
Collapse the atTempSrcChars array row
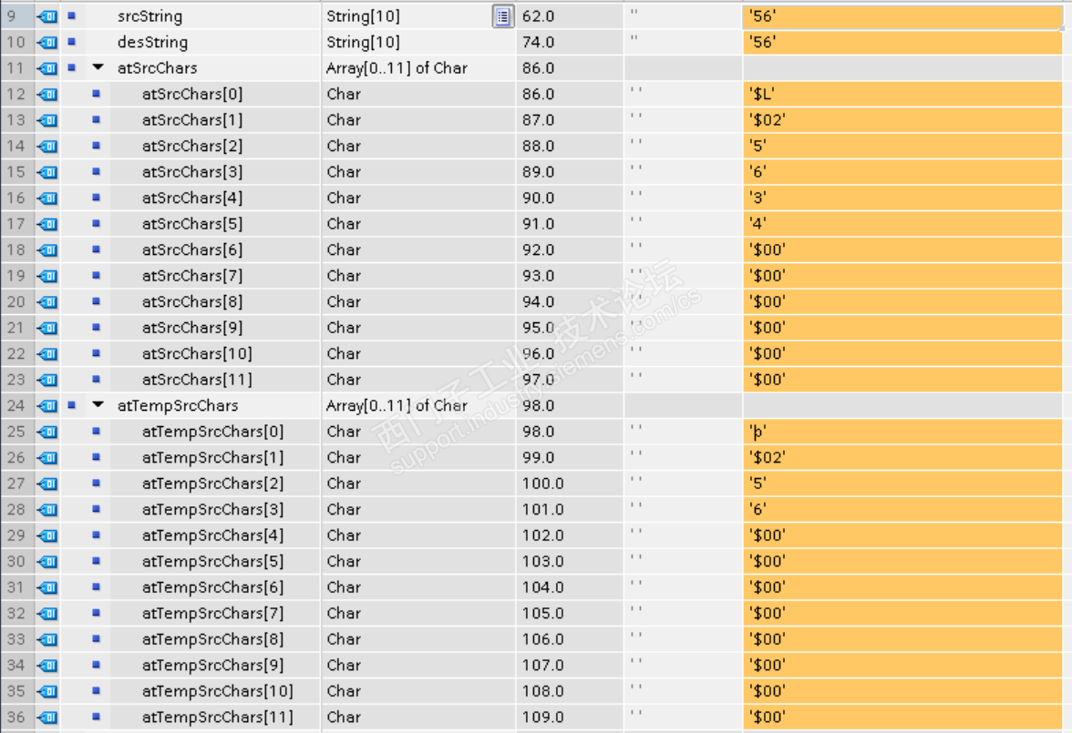(x=98, y=404)
